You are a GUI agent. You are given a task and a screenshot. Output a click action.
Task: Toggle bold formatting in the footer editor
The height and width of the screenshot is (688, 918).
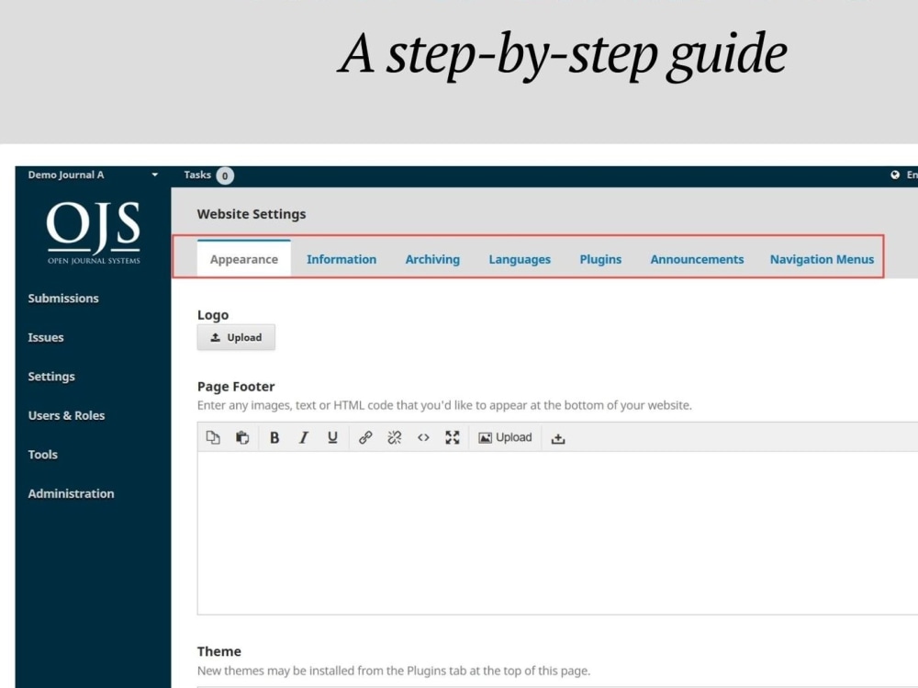(274, 437)
